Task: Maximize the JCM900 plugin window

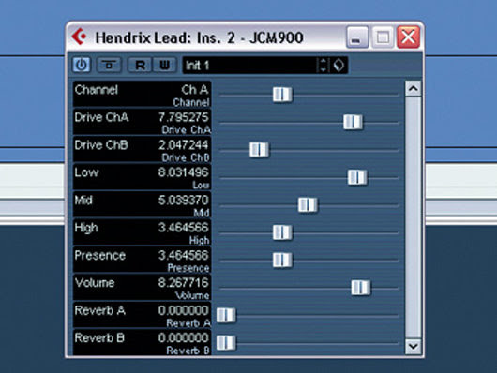Action: (383, 37)
